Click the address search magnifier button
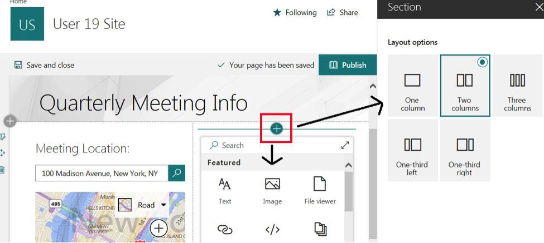Image resolution: width=544 pixels, height=243 pixels. pyautogui.click(x=177, y=173)
